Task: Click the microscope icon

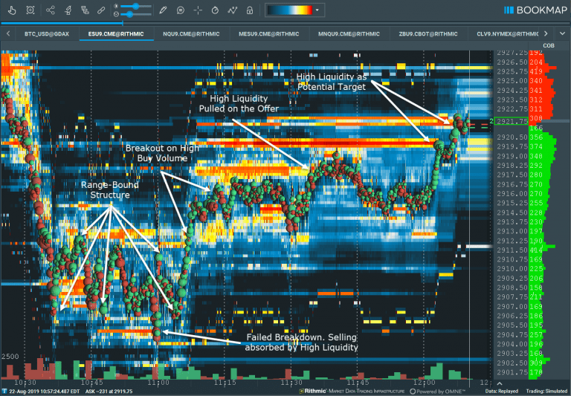Action: coord(68,10)
